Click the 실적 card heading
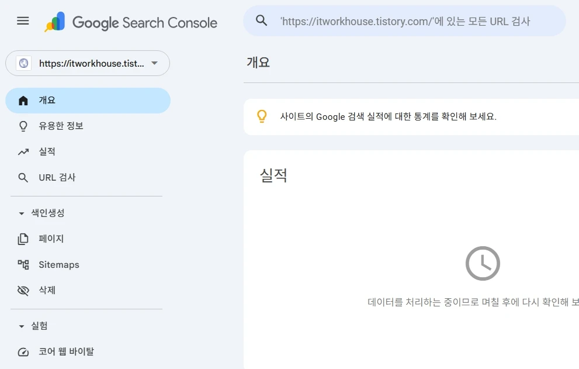 (273, 175)
